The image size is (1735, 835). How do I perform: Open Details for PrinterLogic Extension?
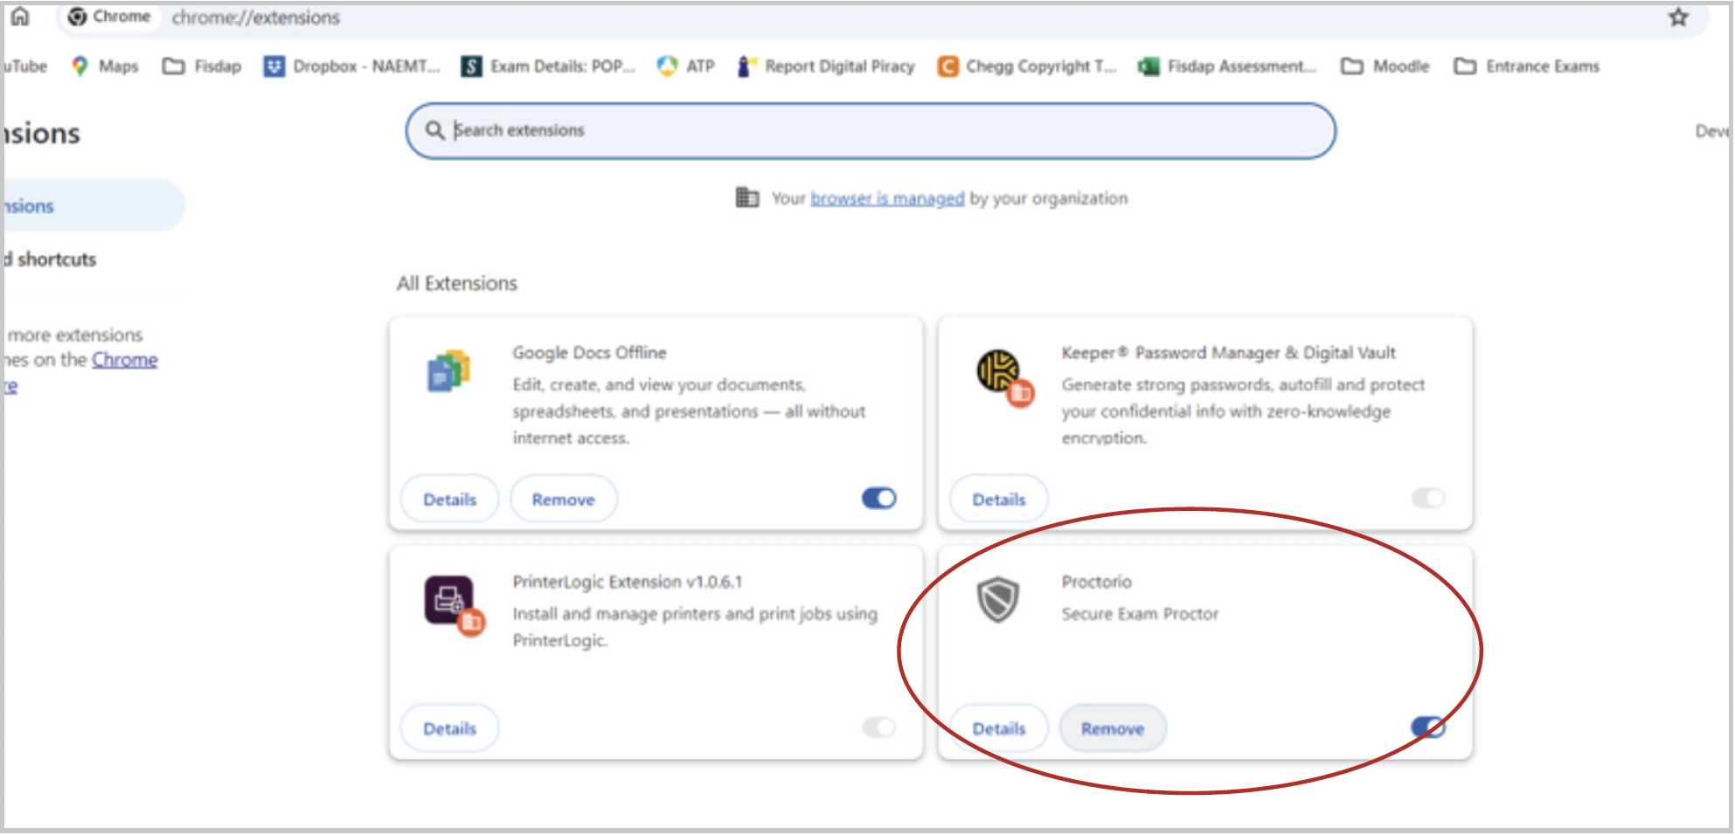pyautogui.click(x=449, y=728)
